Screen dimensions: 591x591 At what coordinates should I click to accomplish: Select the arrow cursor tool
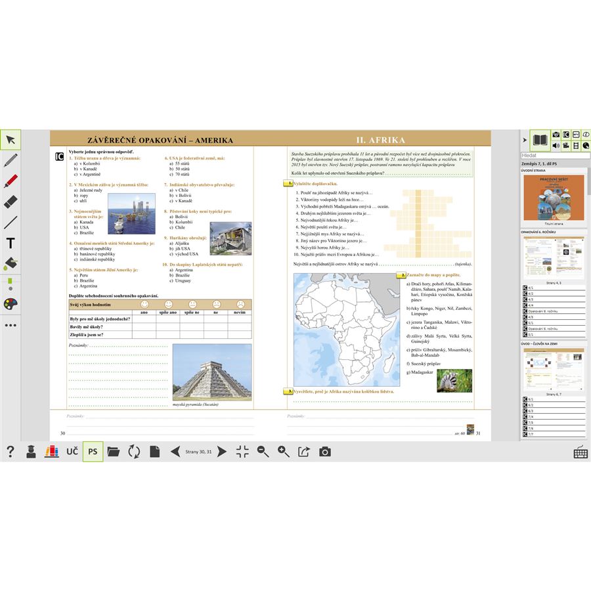pyautogui.click(x=11, y=140)
